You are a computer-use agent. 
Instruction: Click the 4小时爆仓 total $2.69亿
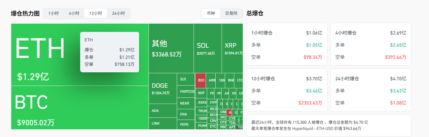pyautogui.click(x=398, y=33)
